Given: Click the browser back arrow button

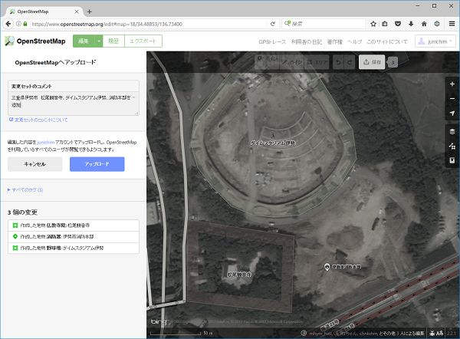Looking at the screenshot, I should 8,24.
